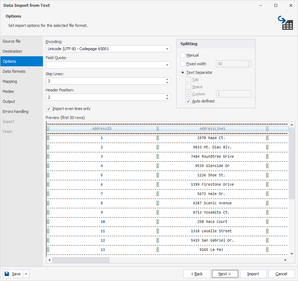Screen dimensions: 298x281
Task: Click the '5672 Hale Dr.' preview cell
Action: pyautogui.click(x=211, y=194)
